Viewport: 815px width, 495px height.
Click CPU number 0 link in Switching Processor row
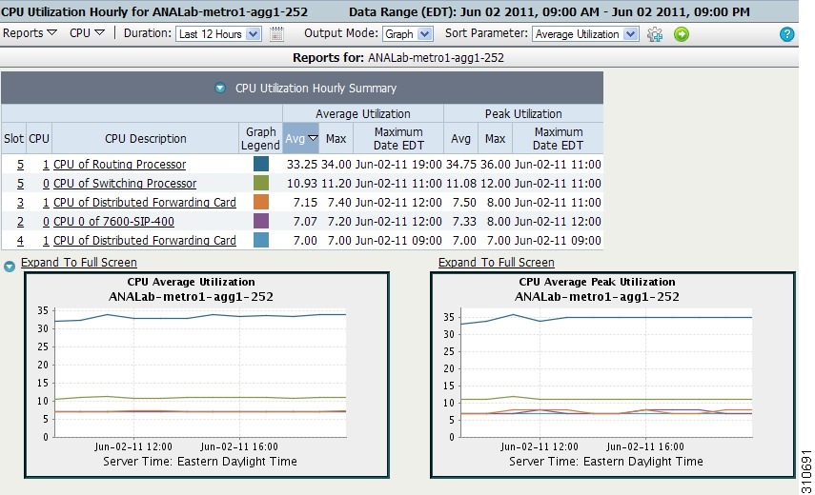47,184
